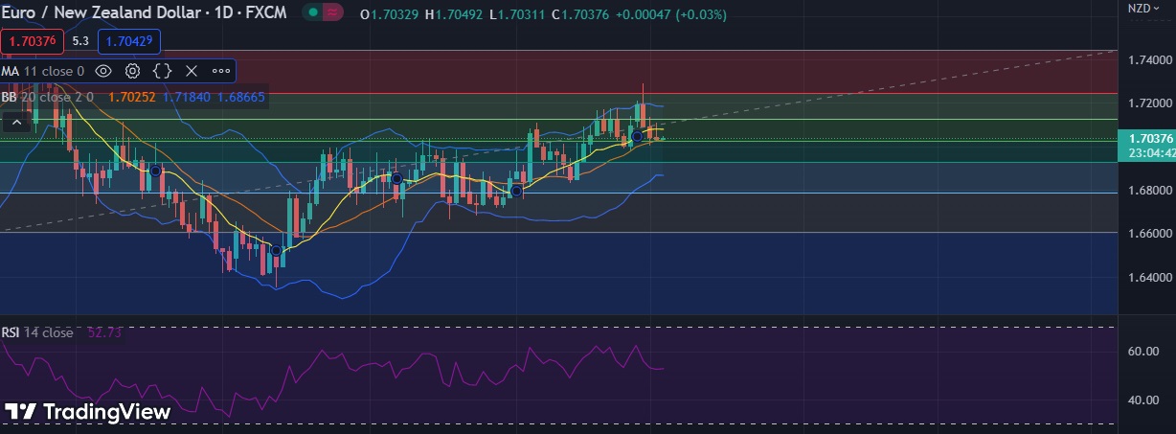Toggle the green market status indicator

tap(312, 13)
